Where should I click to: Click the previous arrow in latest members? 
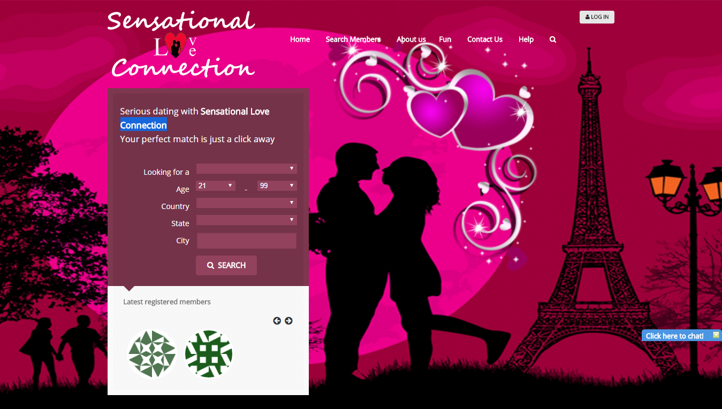pyautogui.click(x=277, y=321)
